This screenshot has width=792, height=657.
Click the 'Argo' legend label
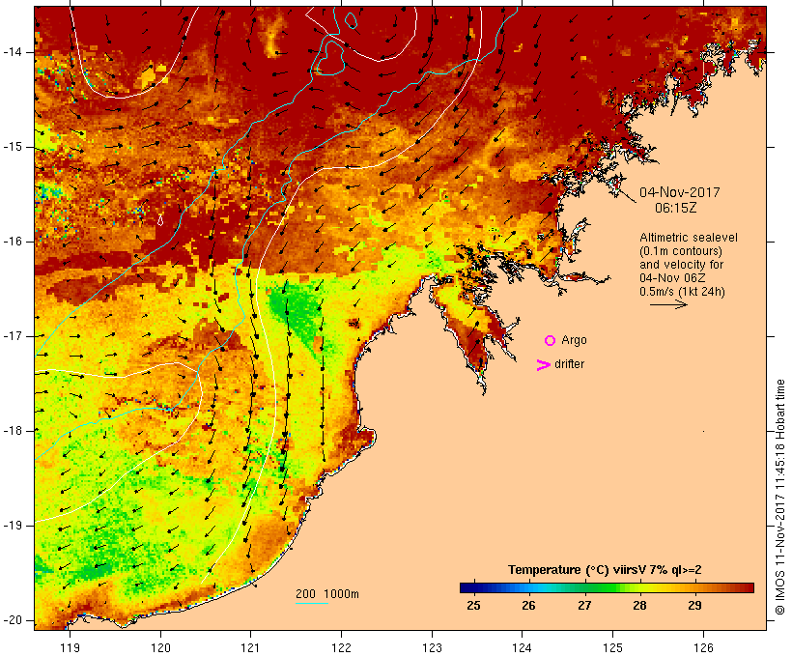click(x=575, y=340)
